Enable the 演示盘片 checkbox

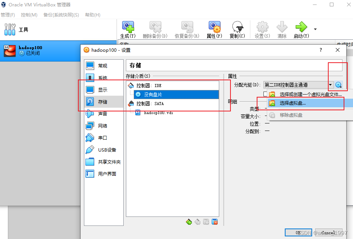coord(265,94)
